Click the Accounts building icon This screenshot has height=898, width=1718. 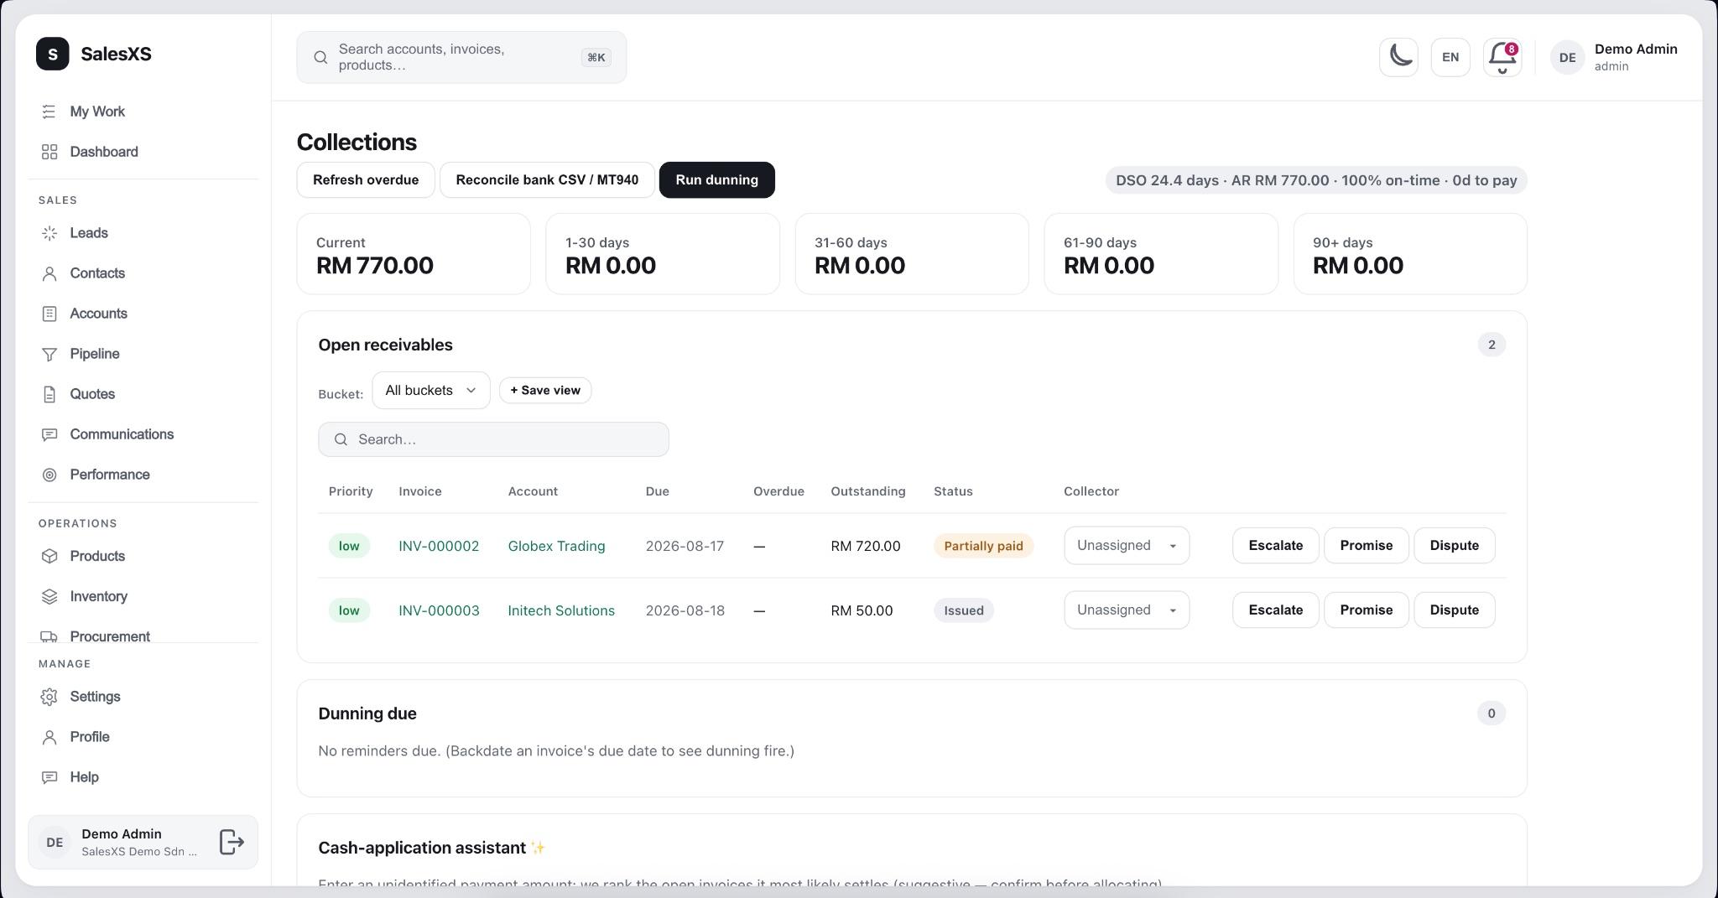(49, 314)
